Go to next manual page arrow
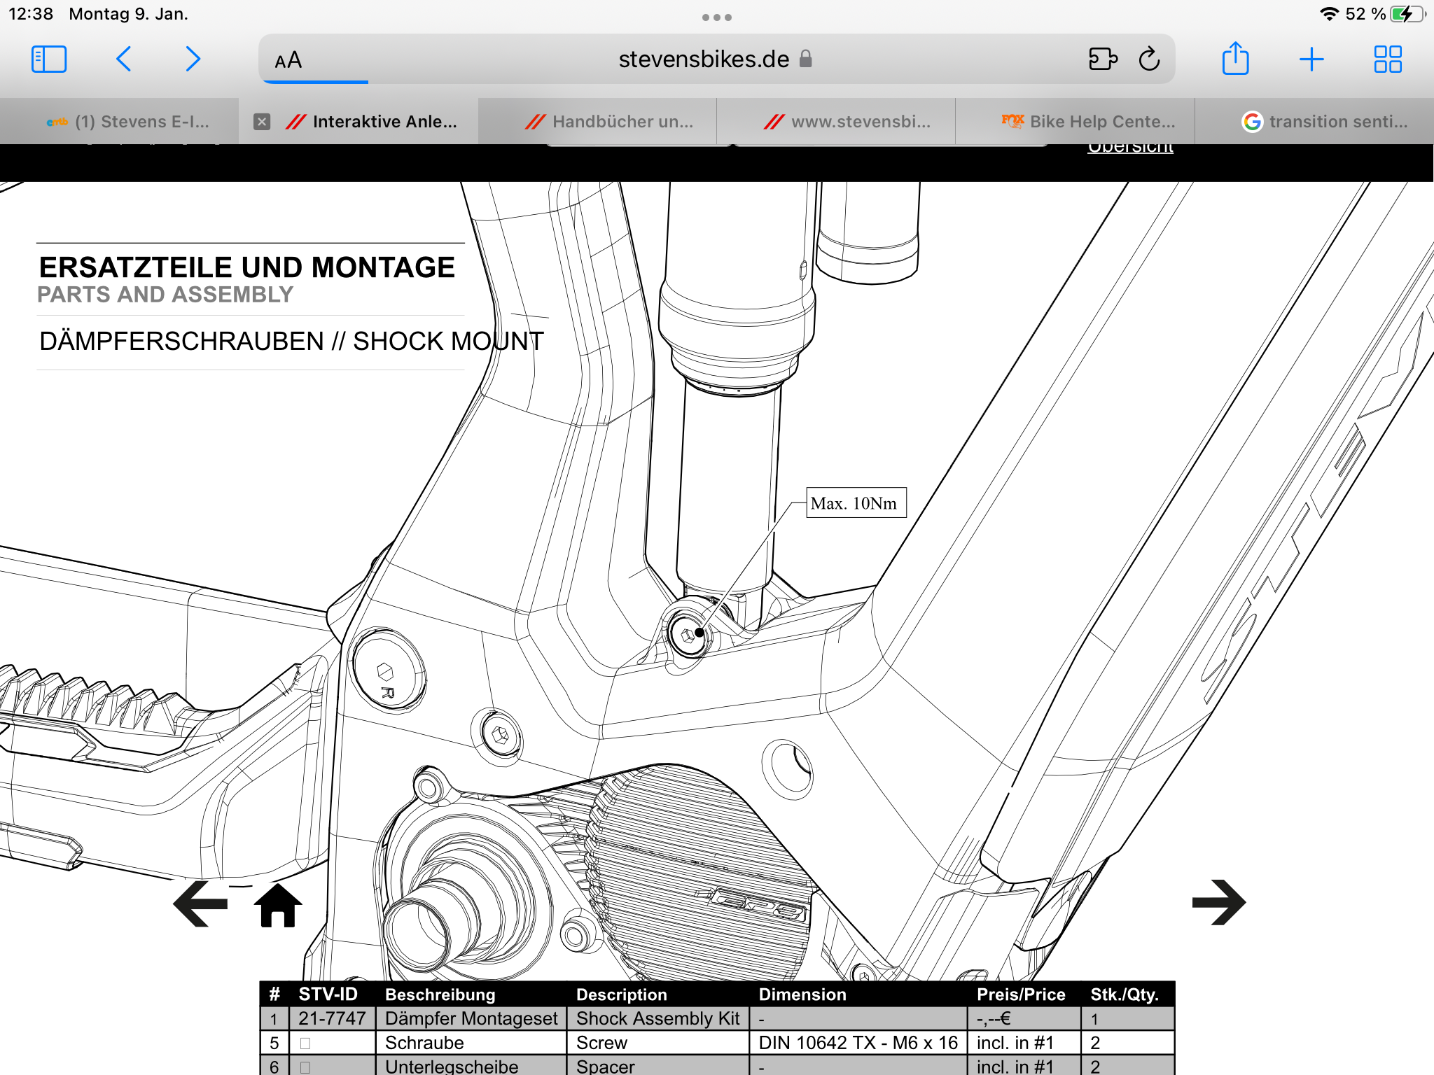The width and height of the screenshot is (1434, 1075). [x=1218, y=902]
